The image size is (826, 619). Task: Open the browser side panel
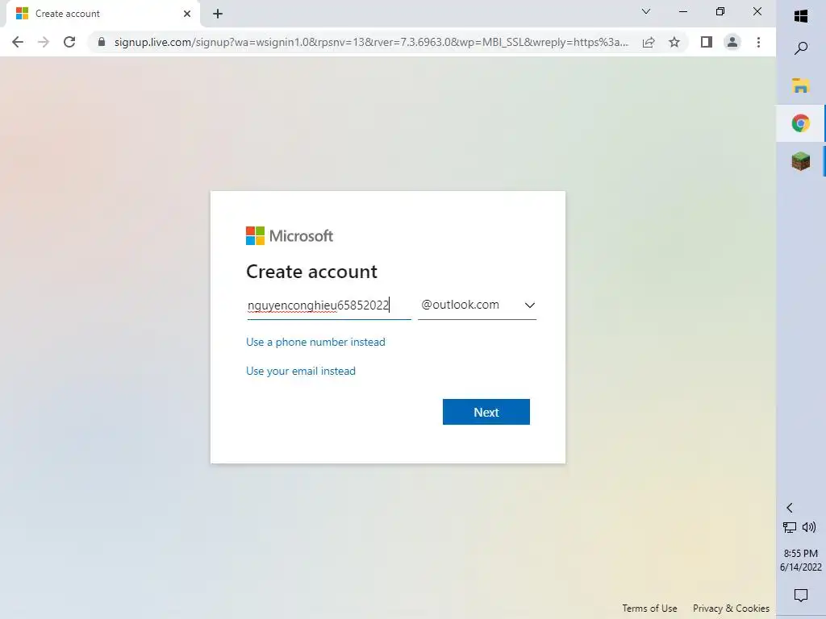pos(707,42)
